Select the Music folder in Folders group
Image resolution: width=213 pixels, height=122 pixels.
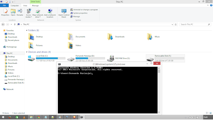click(153, 37)
